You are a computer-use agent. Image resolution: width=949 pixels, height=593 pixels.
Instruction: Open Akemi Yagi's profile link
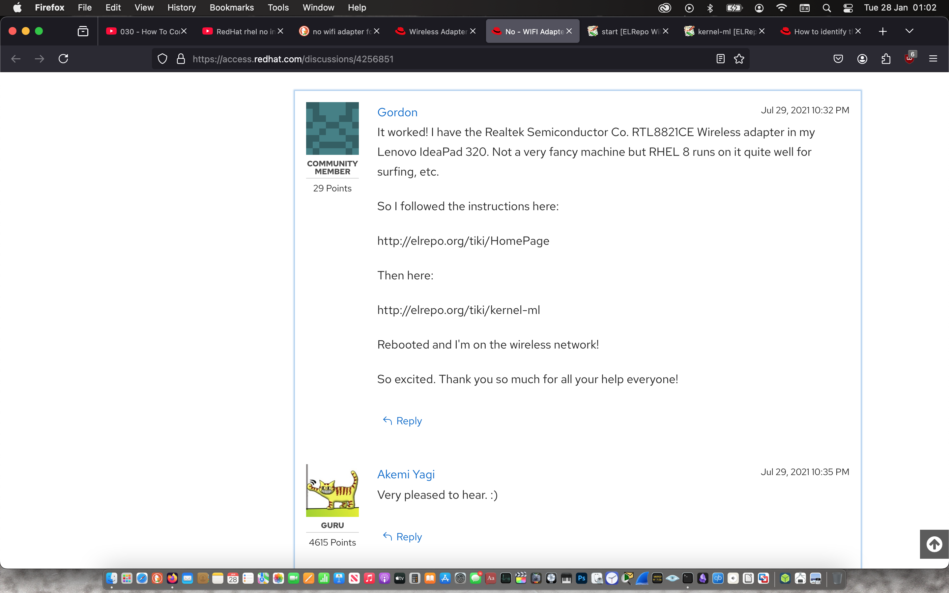[x=406, y=474]
